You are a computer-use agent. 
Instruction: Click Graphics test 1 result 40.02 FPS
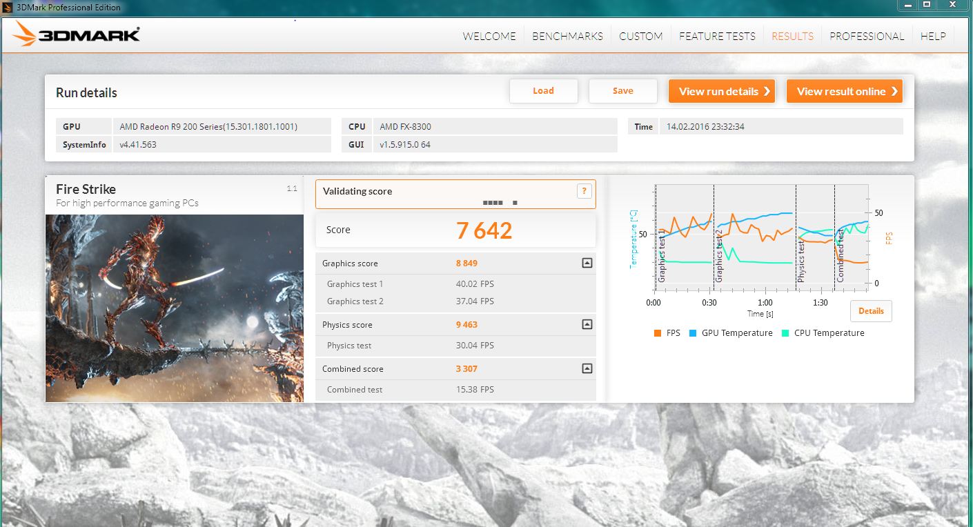click(x=475, y=284)
